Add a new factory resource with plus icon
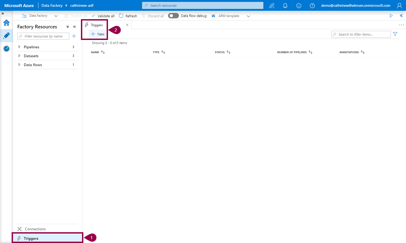Screen dimensions: 406x243 (x=74, y=36)
